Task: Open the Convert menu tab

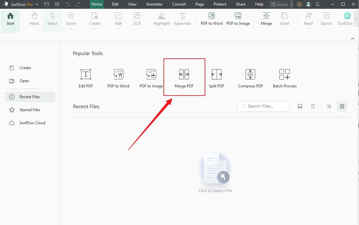Action: pyautogui.click(x=179, y=4)
